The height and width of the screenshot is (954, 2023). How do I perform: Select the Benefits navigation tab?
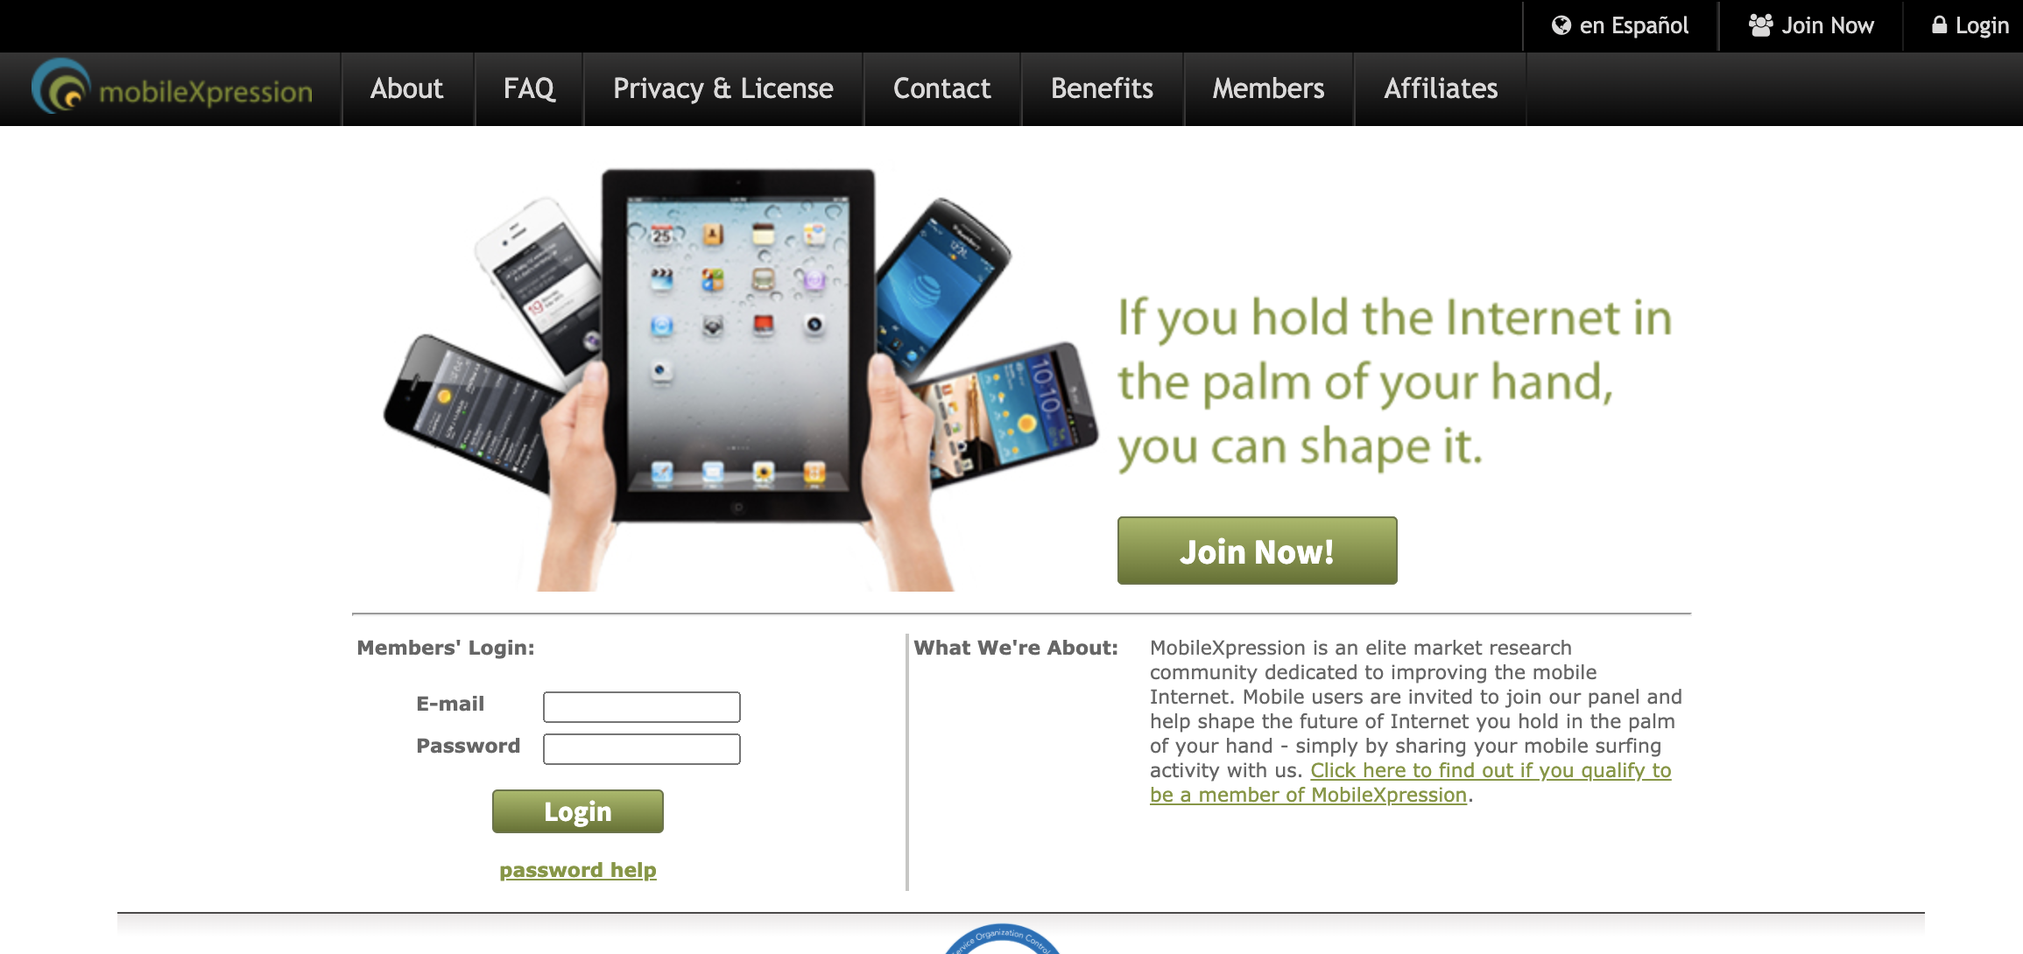click(1102, 88)
